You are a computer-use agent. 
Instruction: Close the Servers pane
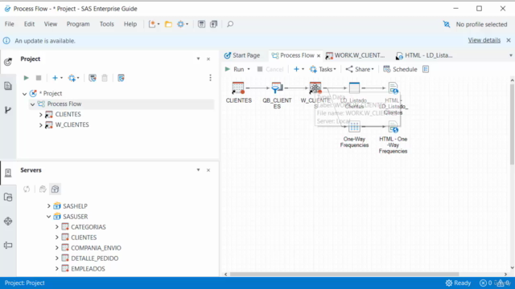(x=208, y=170)
